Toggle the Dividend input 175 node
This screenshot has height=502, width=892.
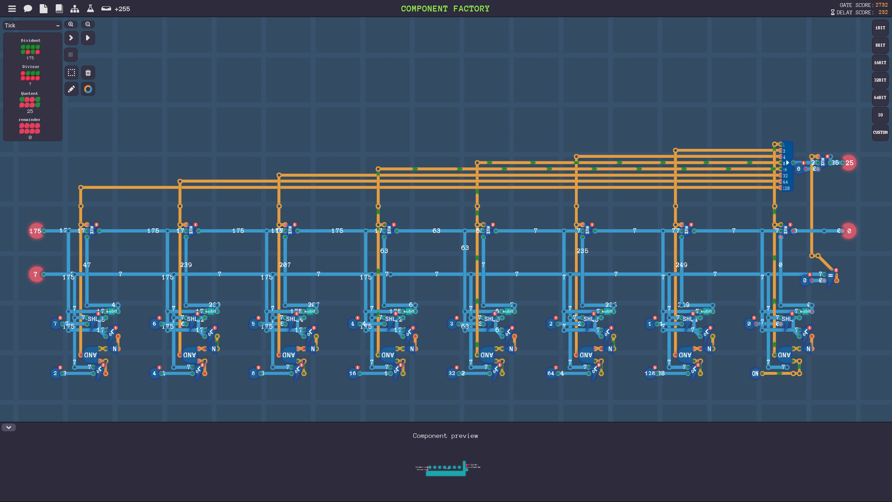coord(36,231)
